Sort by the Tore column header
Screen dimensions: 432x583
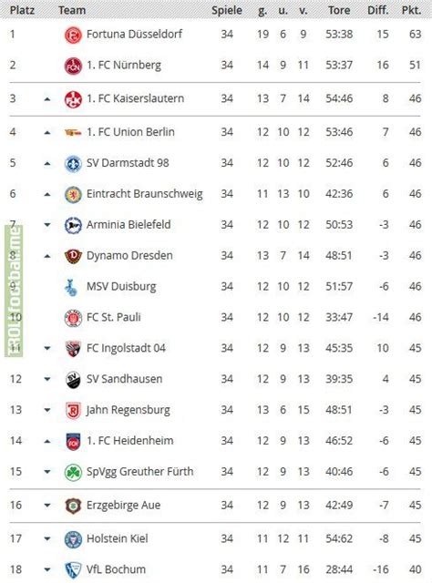[x=339, y=10]
